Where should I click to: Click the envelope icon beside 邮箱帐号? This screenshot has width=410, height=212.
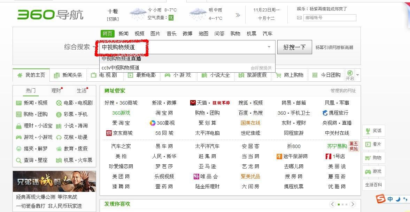coord(300,17)
